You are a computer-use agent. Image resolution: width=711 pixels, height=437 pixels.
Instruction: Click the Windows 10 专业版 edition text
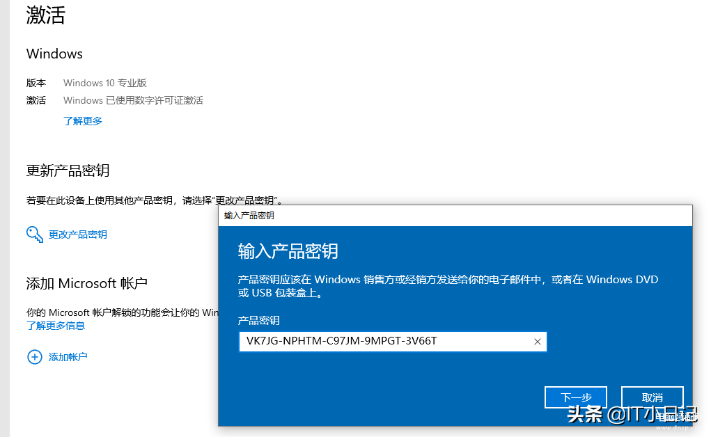(x=104, y=83)
